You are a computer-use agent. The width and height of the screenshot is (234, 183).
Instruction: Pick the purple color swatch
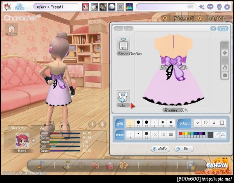pyautogui.click(x=201, y=133)
